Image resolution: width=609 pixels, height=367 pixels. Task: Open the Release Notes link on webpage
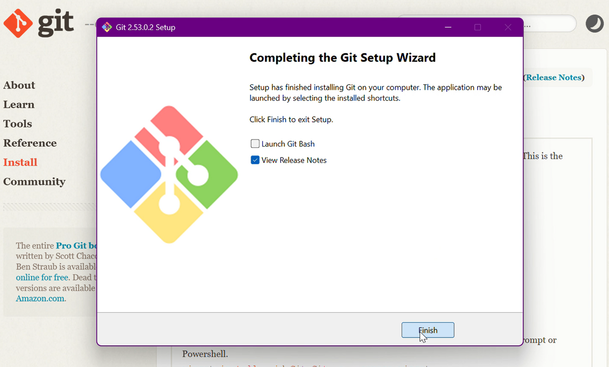coord(554,78)
